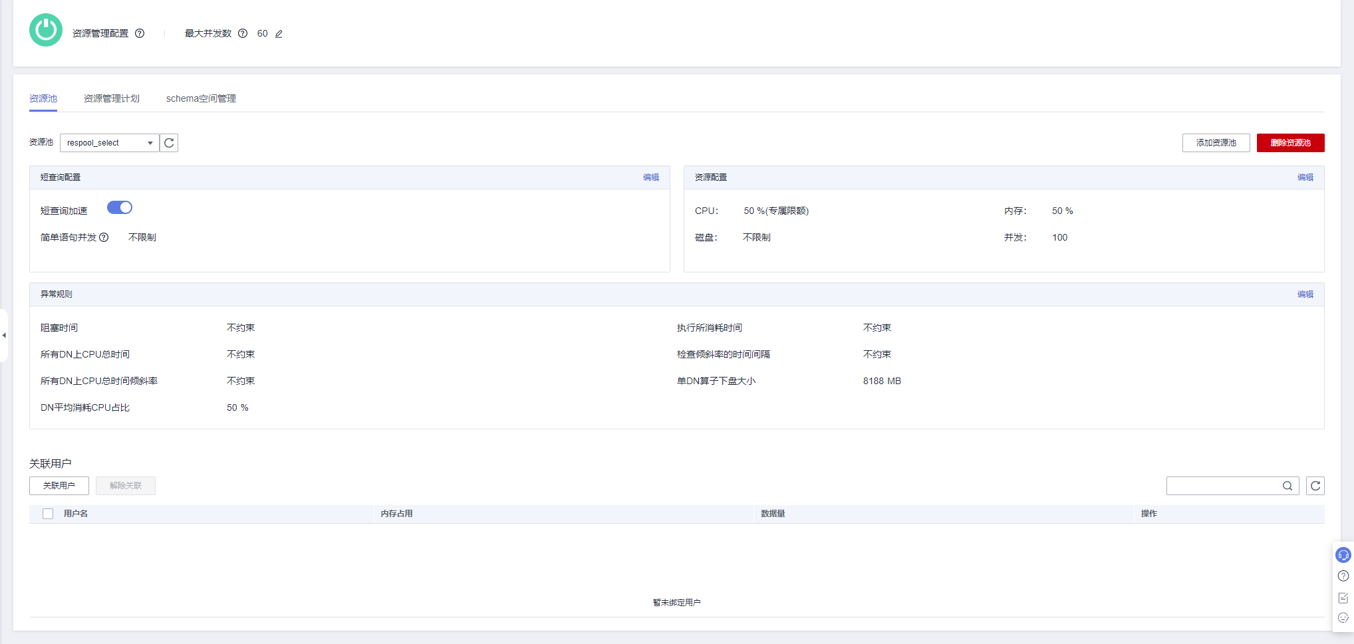The height and width of the screenshot is (644, 1354).
Task: Collapse the left sidebar arrow handle
Action: click(4, 336)
